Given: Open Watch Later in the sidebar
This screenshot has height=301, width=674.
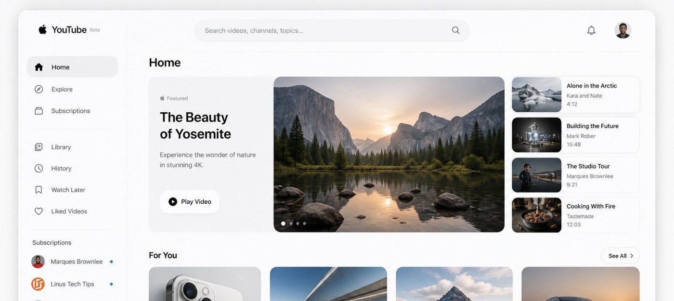Looking at the screenshot, I should click(x=72, y=190).
